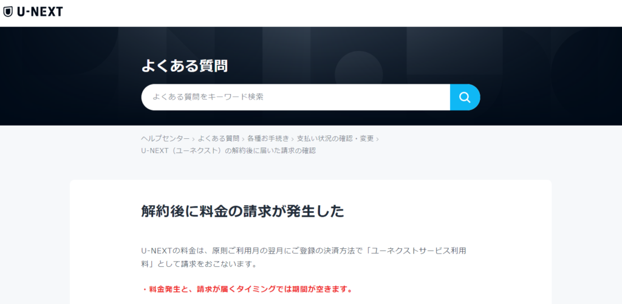
Task: Go to 支払い状況の確認・変更 breadcrumb
Action: 335,139
